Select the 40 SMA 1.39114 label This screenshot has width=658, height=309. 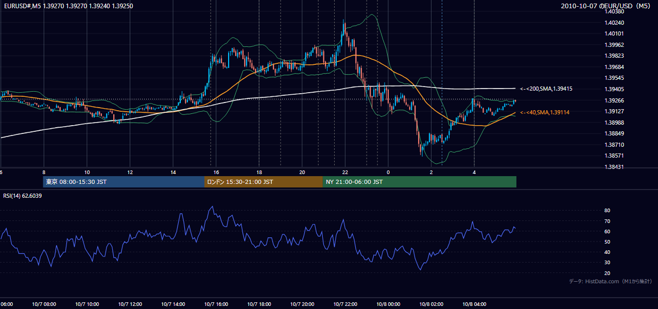tap(545, 112)
